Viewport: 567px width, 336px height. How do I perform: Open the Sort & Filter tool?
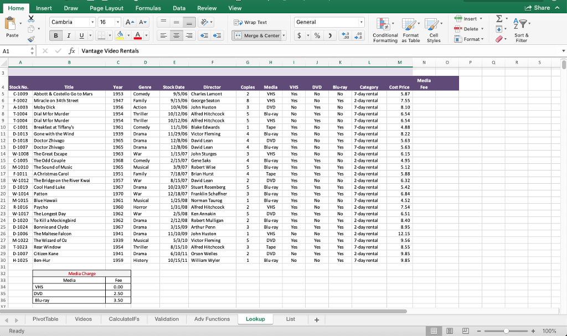(x=522, y=30)
